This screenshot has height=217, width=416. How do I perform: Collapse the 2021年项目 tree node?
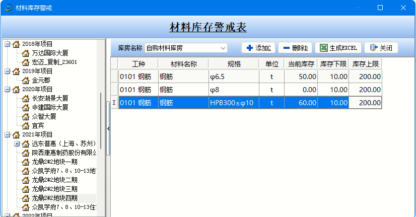tap(7, 134)
